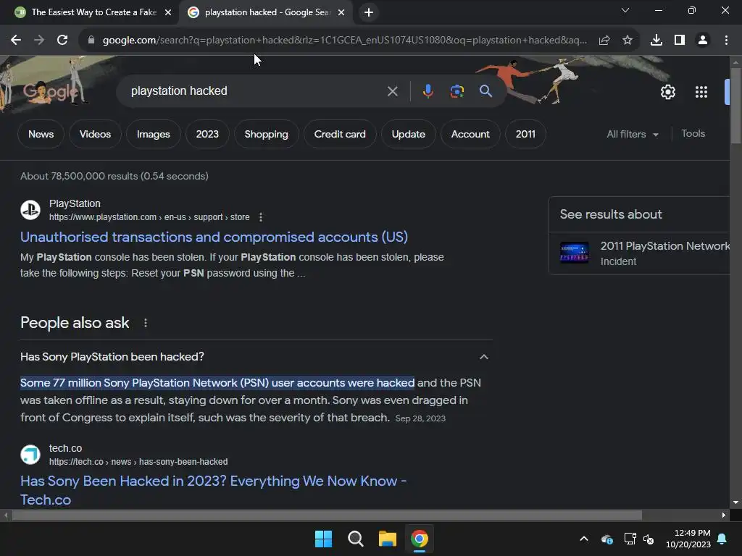Viewport: 742px width, 556px height.
Task: Click the 2011 PlayStation Network thumbnail
Action: [x=574, y=253]
